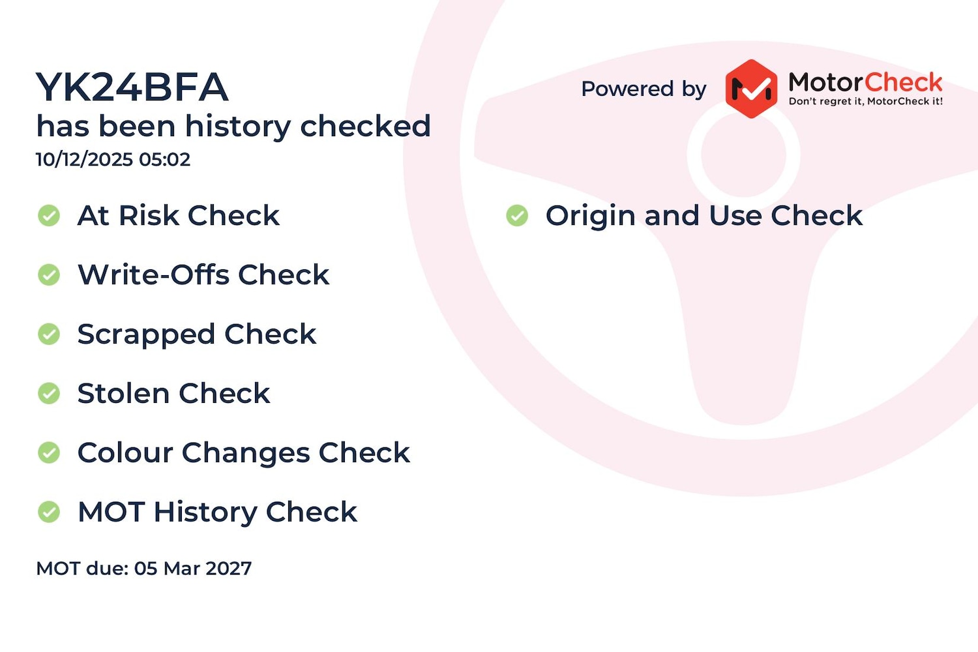
Task: Click the green tick beside Write-Offs Check
Action: [x=49, y=274]
